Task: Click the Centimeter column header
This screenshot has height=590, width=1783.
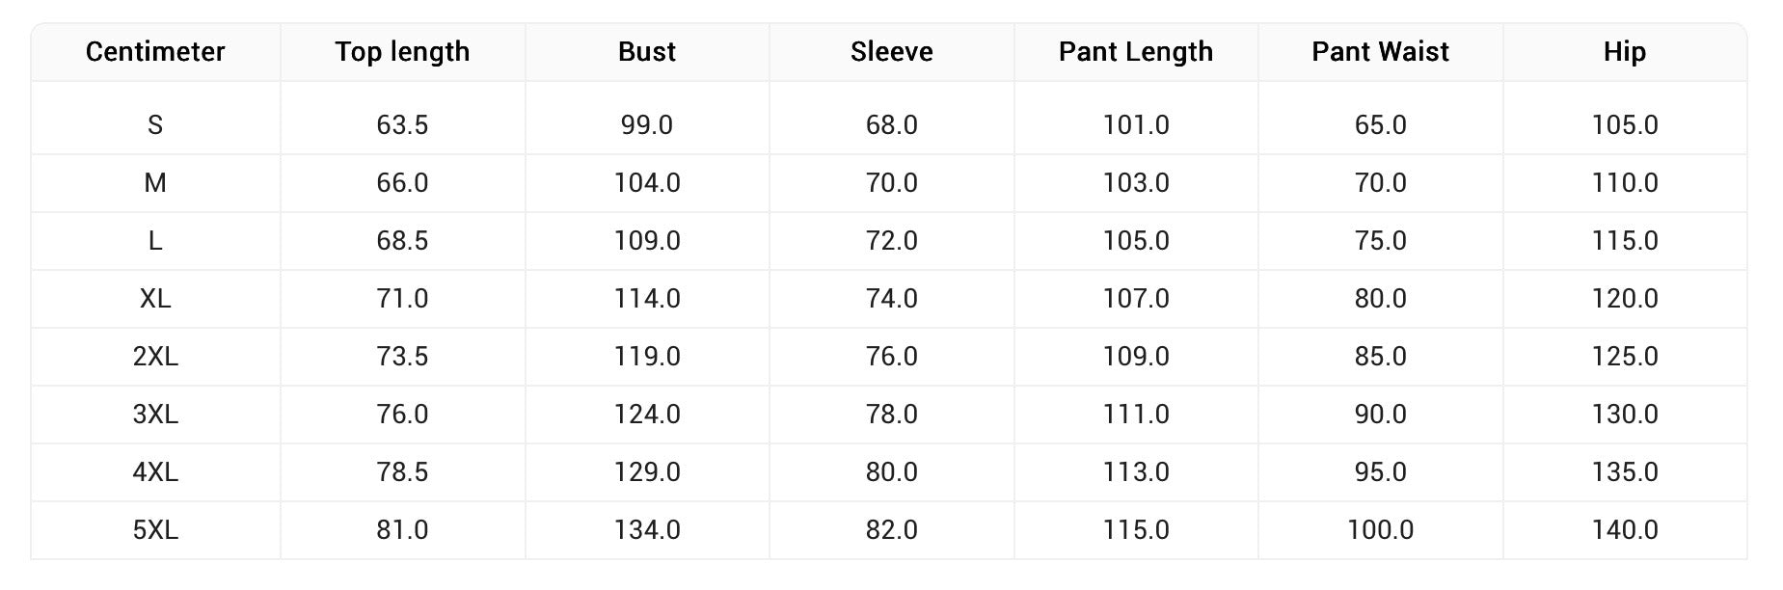Action: point(155,52)
